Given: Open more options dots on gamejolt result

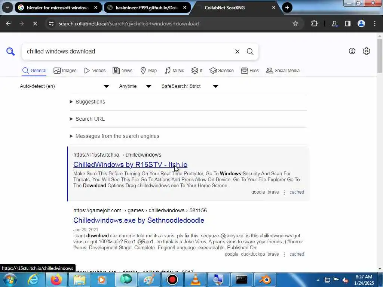Looking at the screenshot, I should (284, 254).
